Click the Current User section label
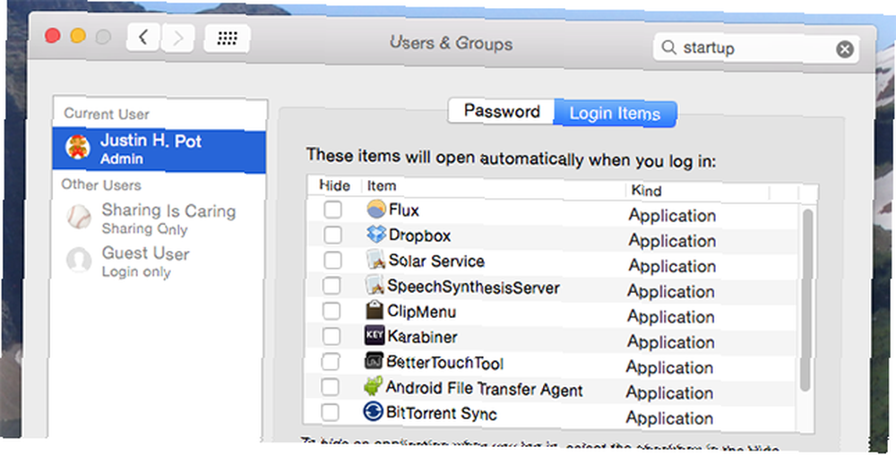 (x=107, y=114)
